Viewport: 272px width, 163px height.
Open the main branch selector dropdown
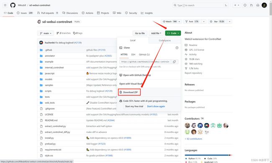click(46, 33)
